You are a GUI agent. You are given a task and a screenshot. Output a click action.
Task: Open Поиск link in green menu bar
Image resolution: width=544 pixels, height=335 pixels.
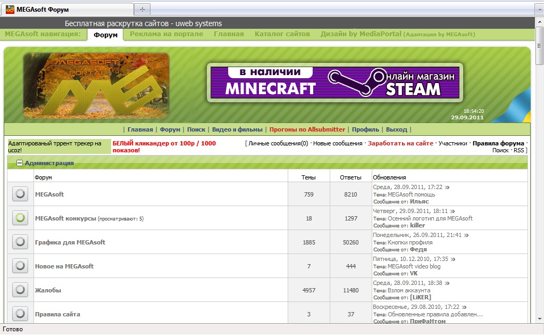(x=196, y=129)
